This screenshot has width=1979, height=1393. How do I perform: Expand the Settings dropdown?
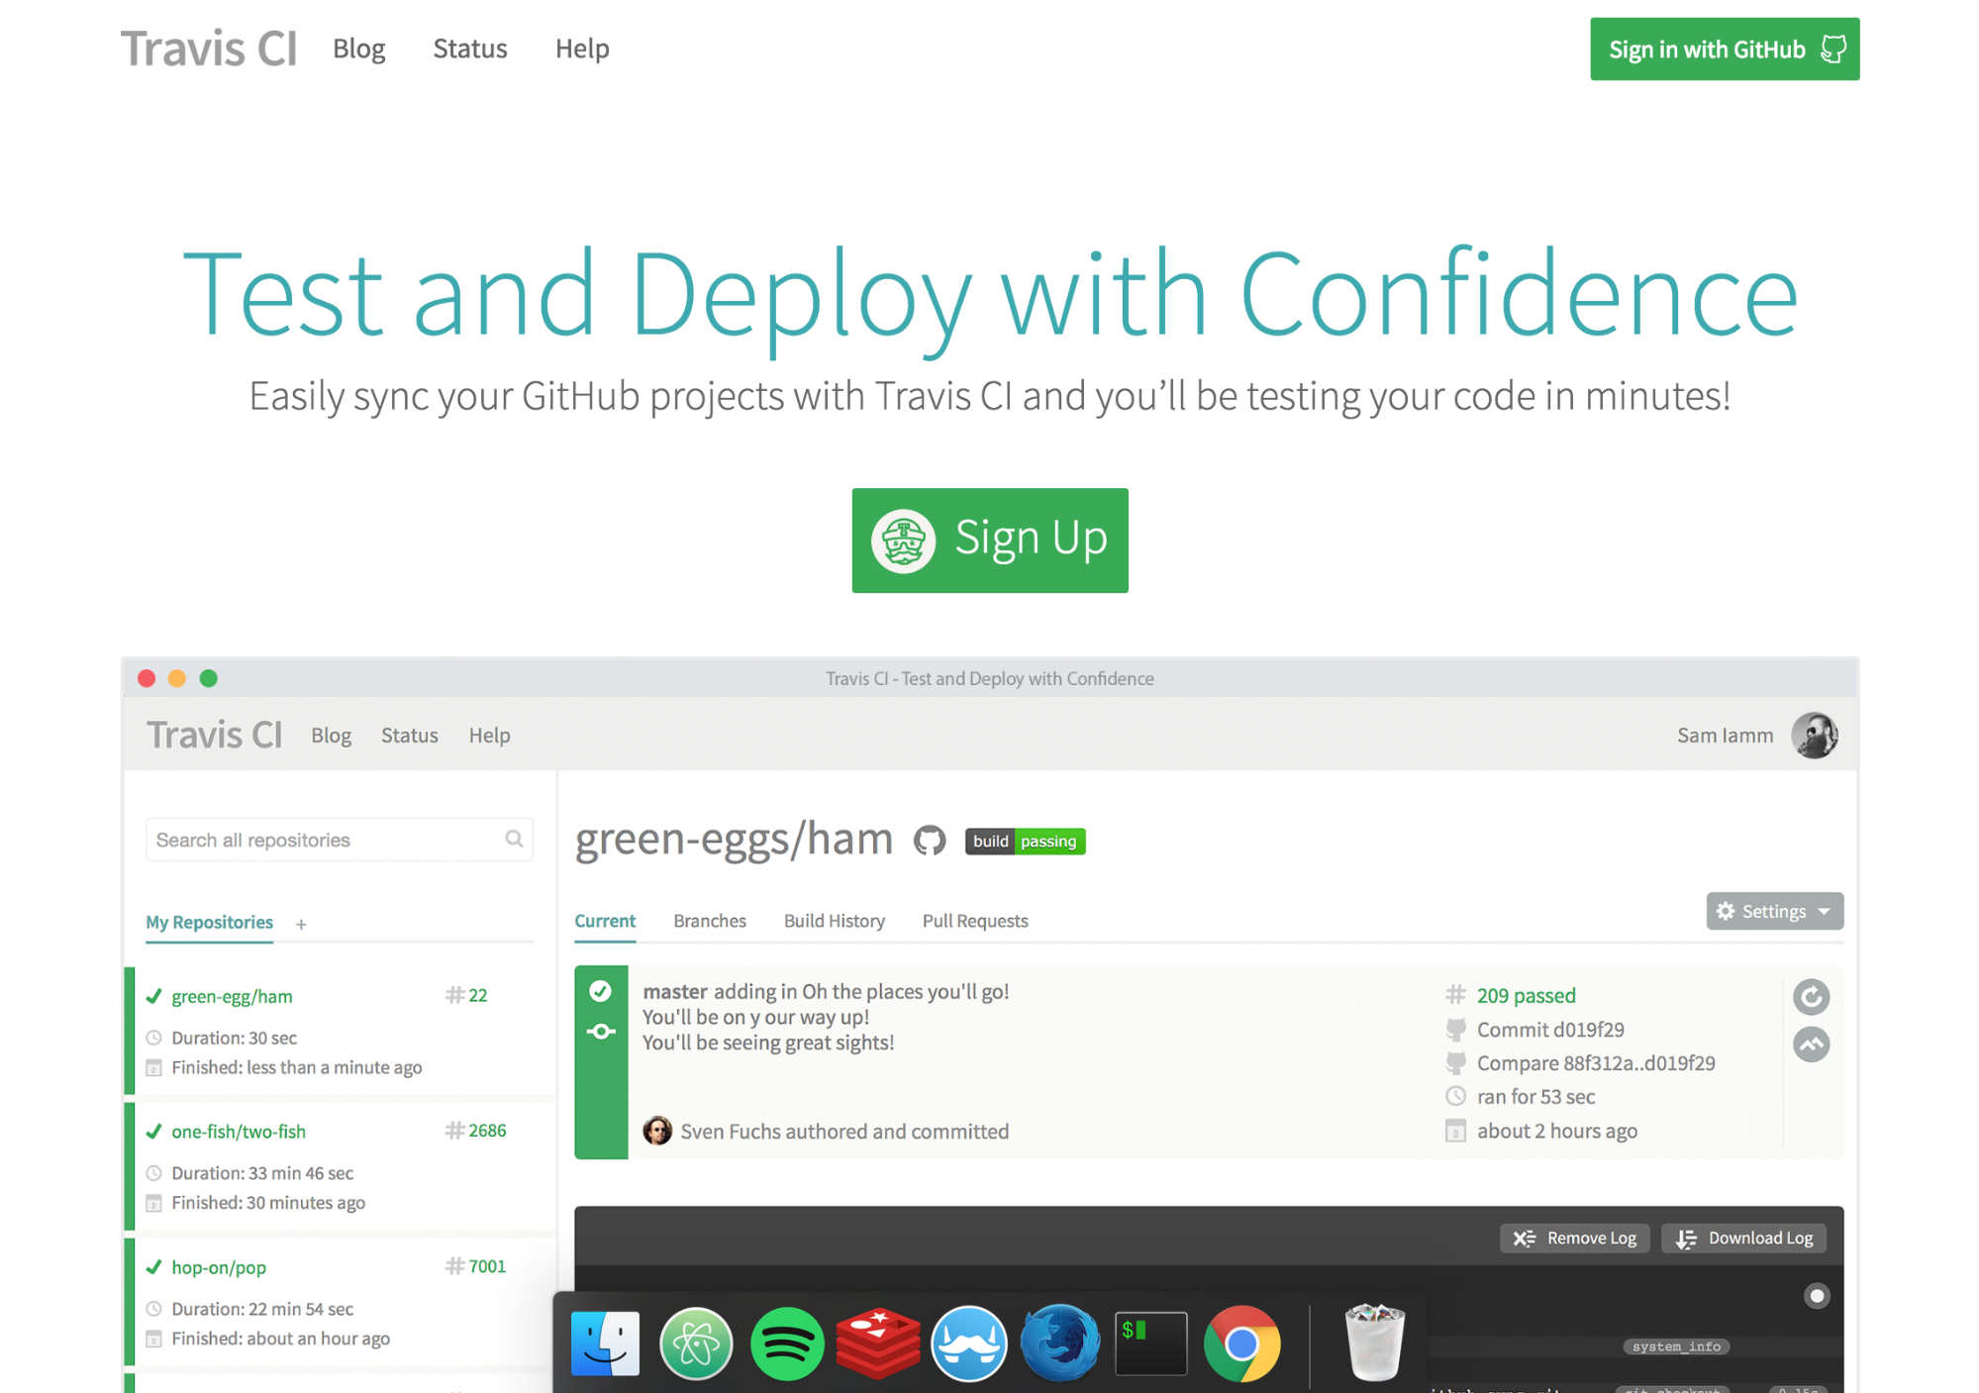[x=1774, y=911]
